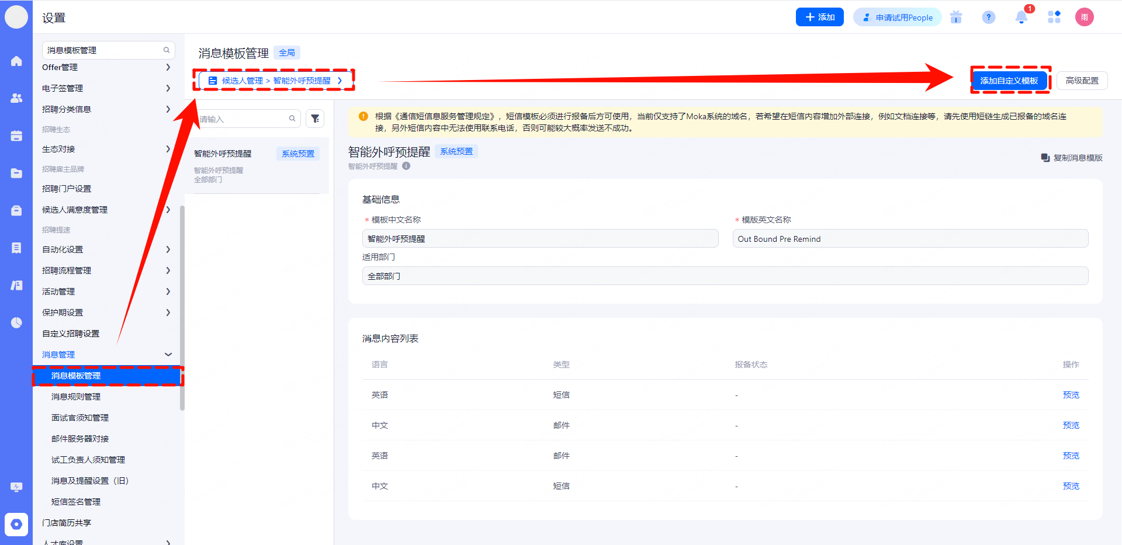
Task: Open 门店简历共享 in the settings menu
Action: [x=67, y=523]
